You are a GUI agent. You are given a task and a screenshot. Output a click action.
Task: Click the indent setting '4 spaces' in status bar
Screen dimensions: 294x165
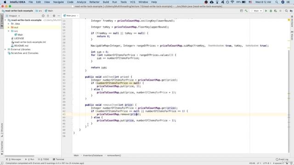click(278, 163)
